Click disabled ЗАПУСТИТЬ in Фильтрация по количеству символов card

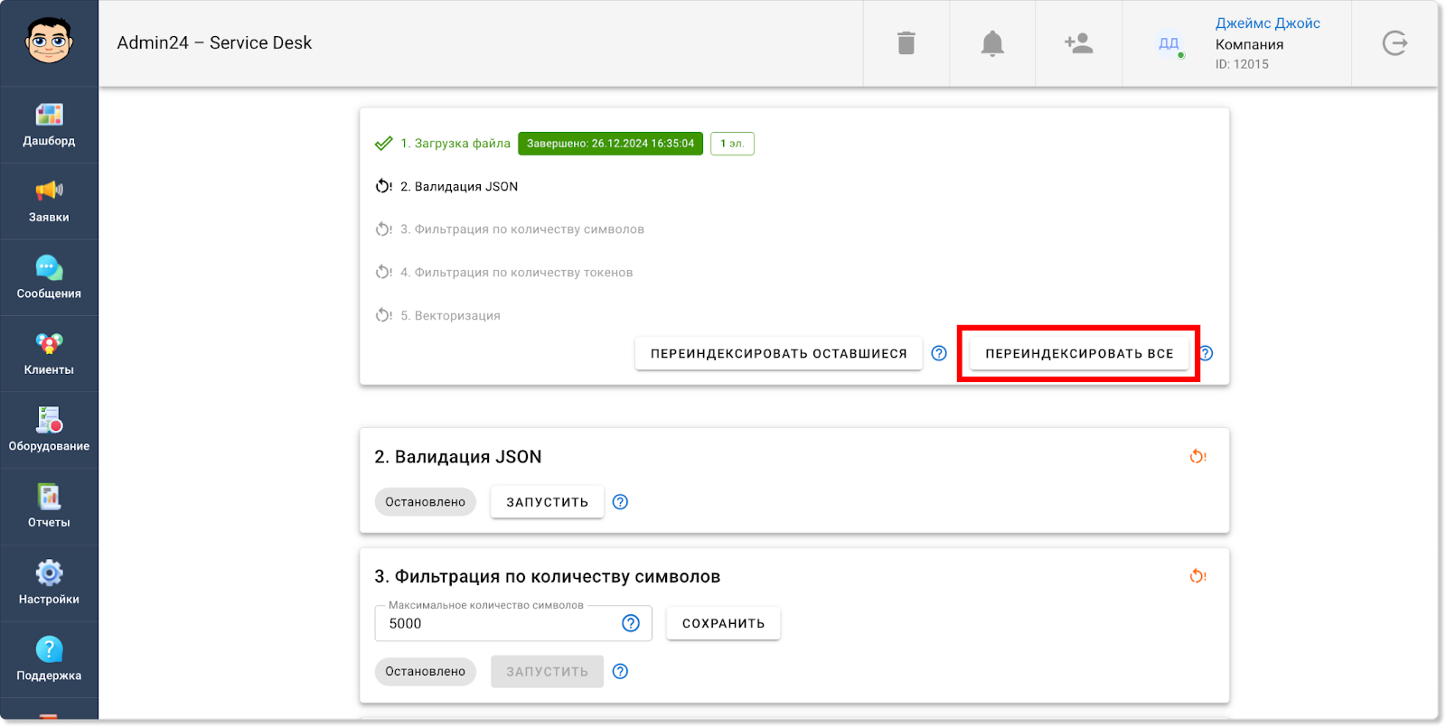pos(547,672)
